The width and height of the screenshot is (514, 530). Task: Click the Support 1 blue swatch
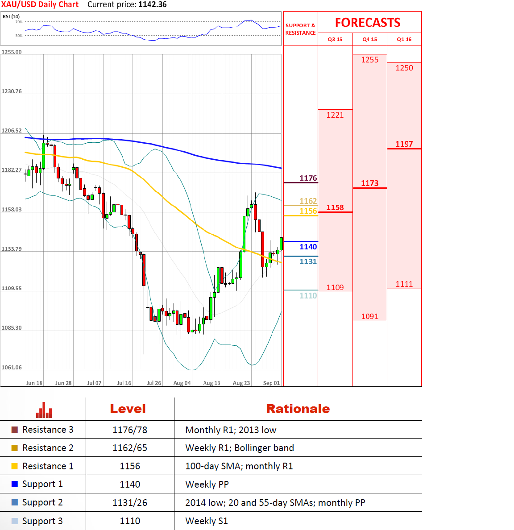(x=15, y=484)
